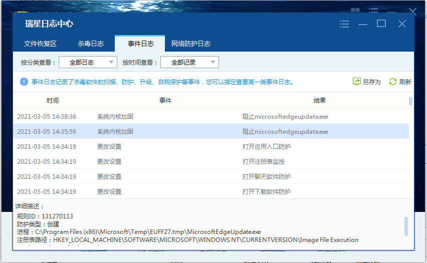Click the Save As export icon
Image resolution: width=427 pixels, height=263 pixels.
[357, 82]
